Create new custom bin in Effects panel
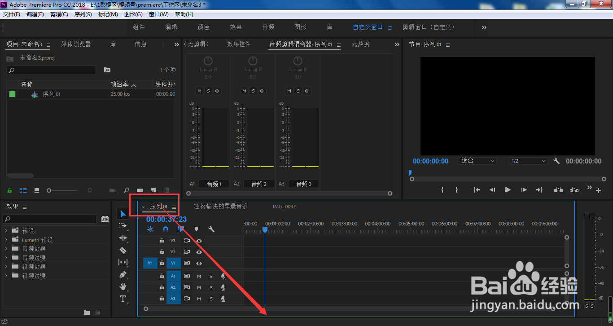 pyautogui.click(x=87, y=313)
